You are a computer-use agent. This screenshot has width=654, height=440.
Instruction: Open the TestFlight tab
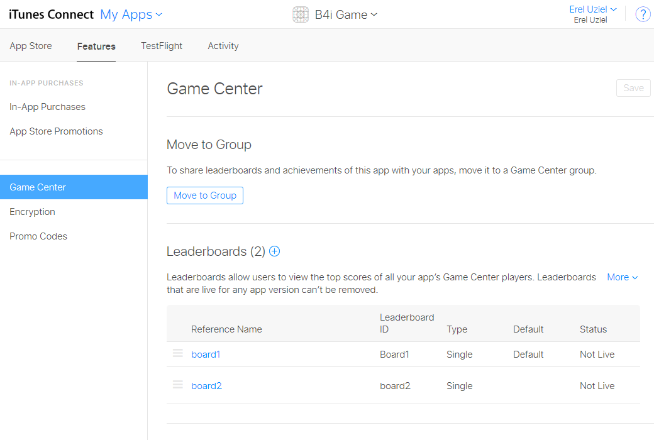coord(162,46)
